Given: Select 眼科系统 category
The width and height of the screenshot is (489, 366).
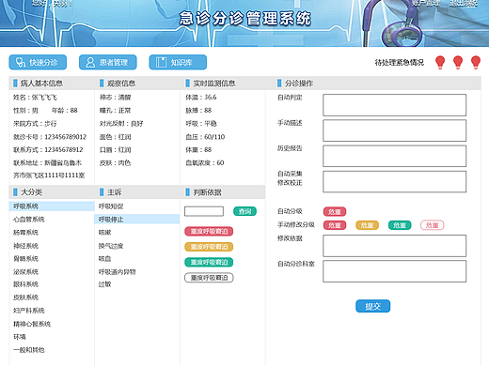Looking at the screenshot, I should [25, 284].
